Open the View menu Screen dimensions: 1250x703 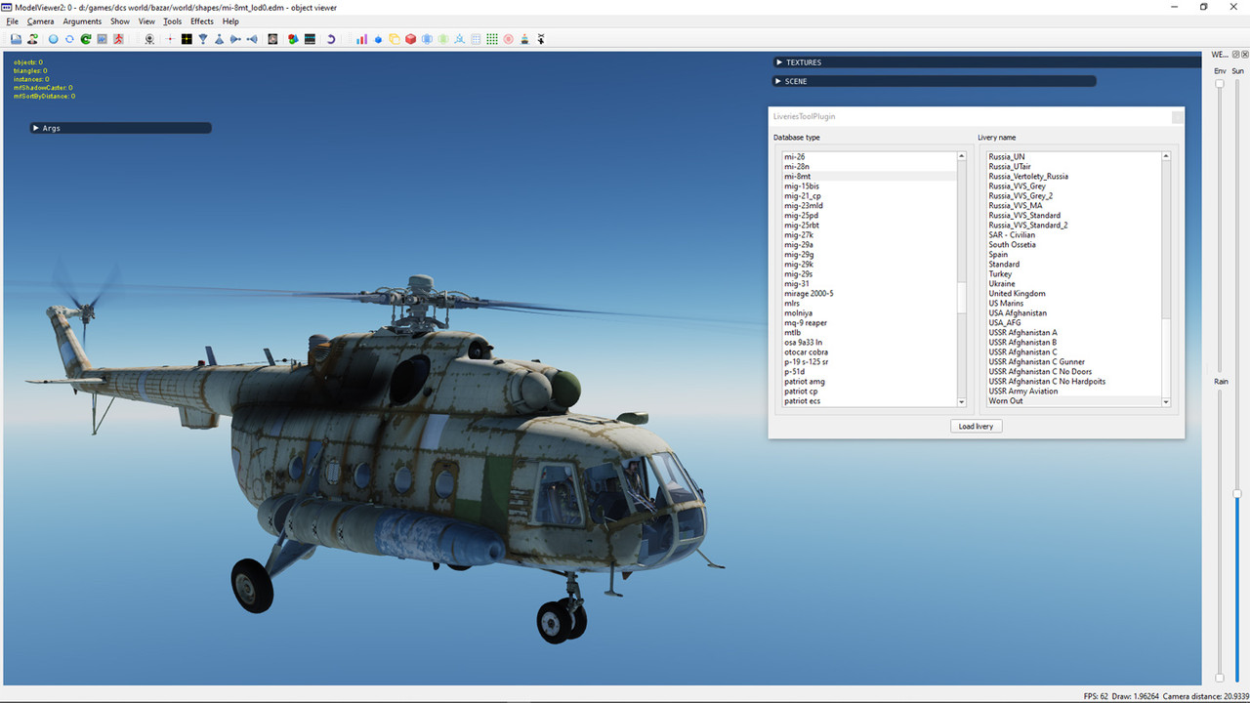click(146, 21)
